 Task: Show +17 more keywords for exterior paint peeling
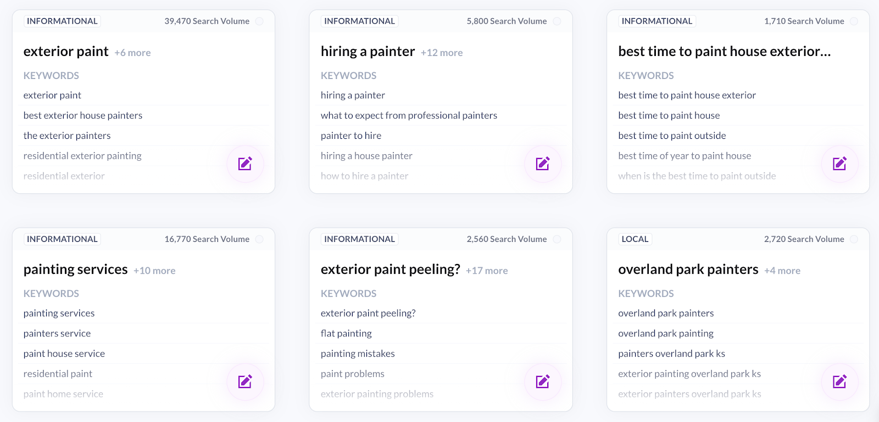pos(487,271)
